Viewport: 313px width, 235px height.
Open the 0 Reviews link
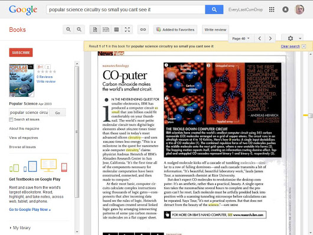point(45,77)
